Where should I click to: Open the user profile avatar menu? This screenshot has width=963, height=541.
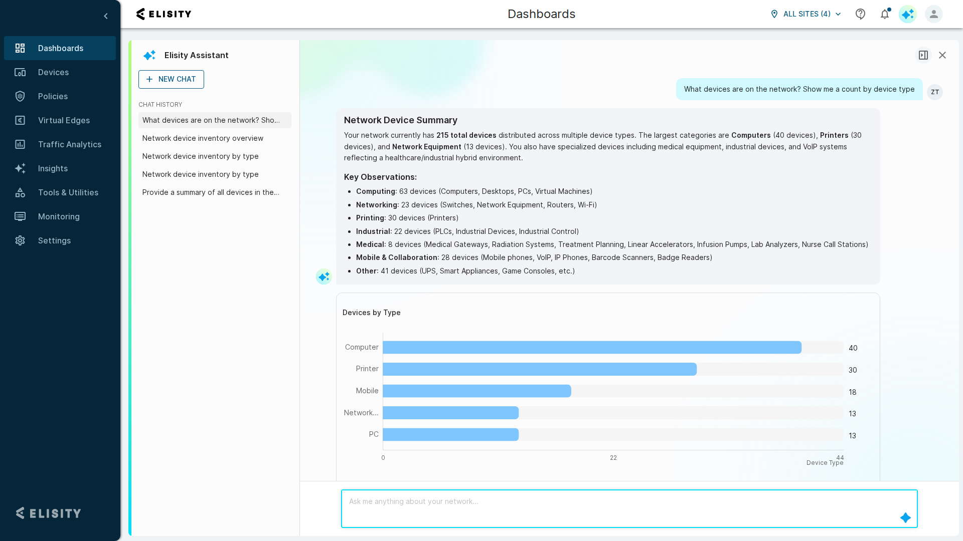[x=934, y=14]
